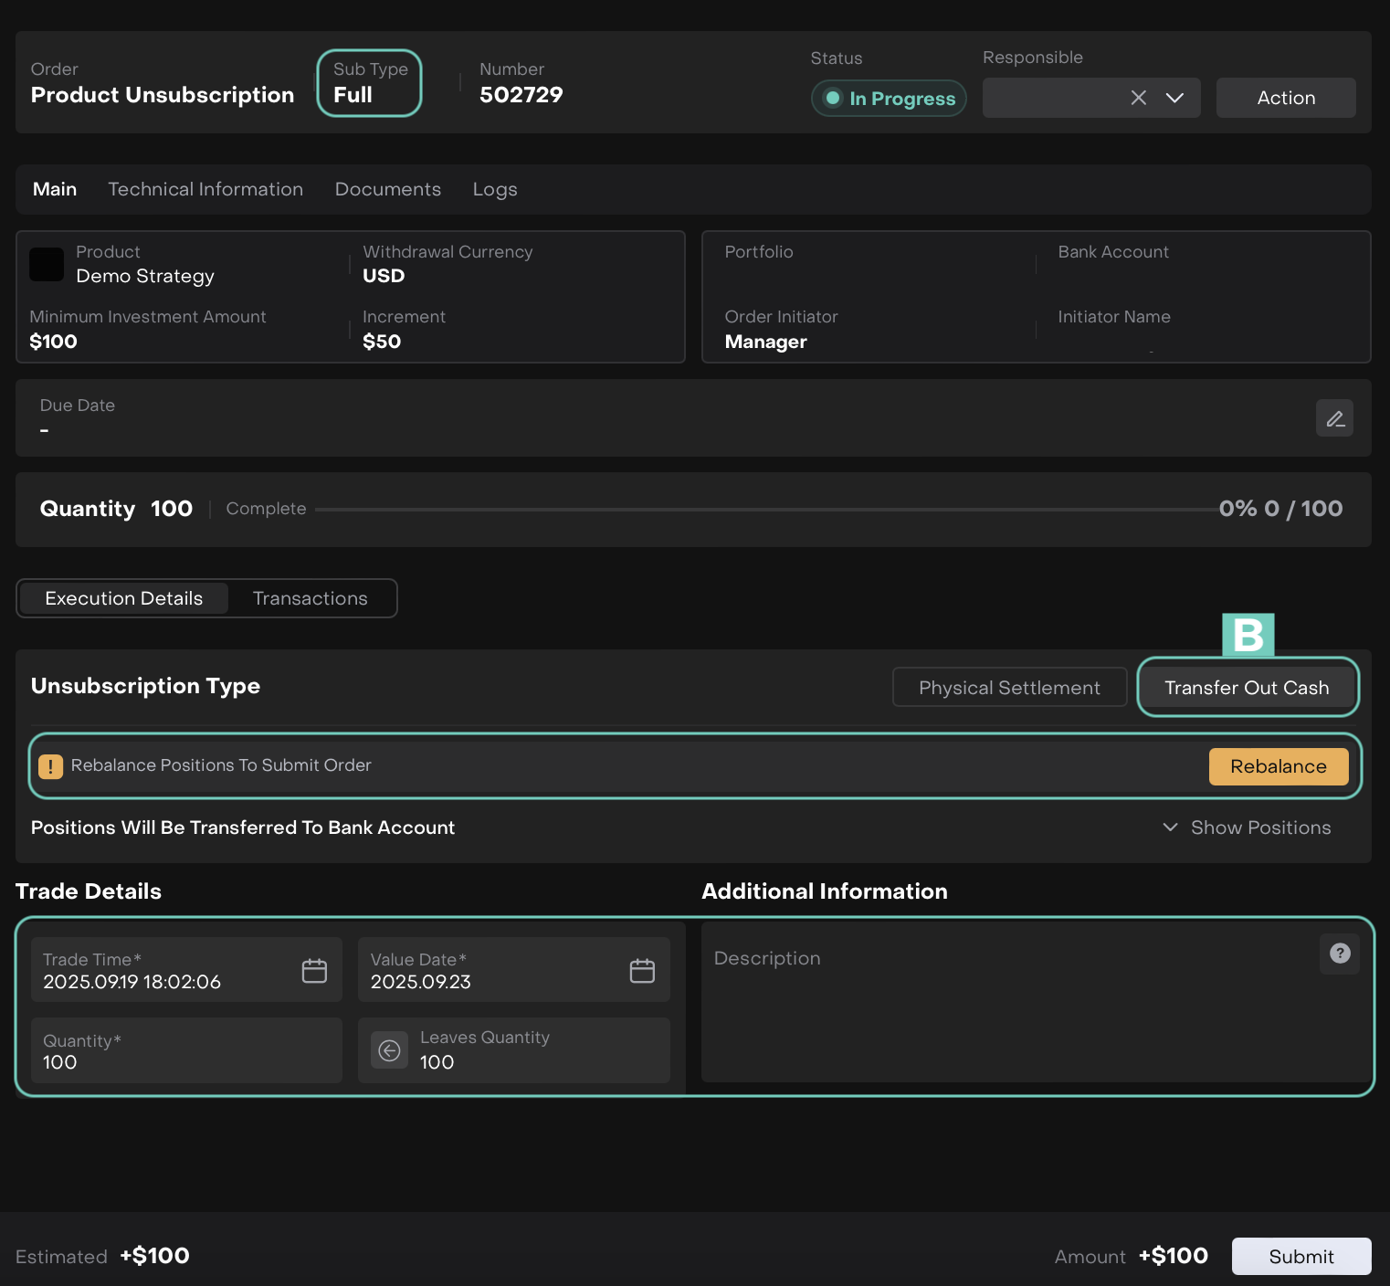Open the Value Date calendar picker
The width and height of the screenshot is (1390, 1286).
pos(642,970)
